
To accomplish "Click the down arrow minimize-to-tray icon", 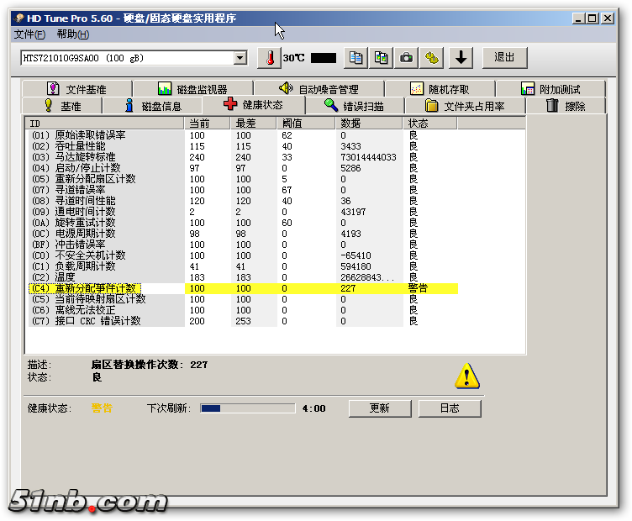I will pos(461,58).
